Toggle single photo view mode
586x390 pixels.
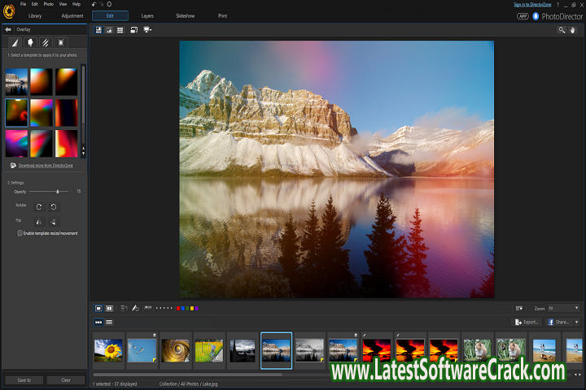(98, 308)
